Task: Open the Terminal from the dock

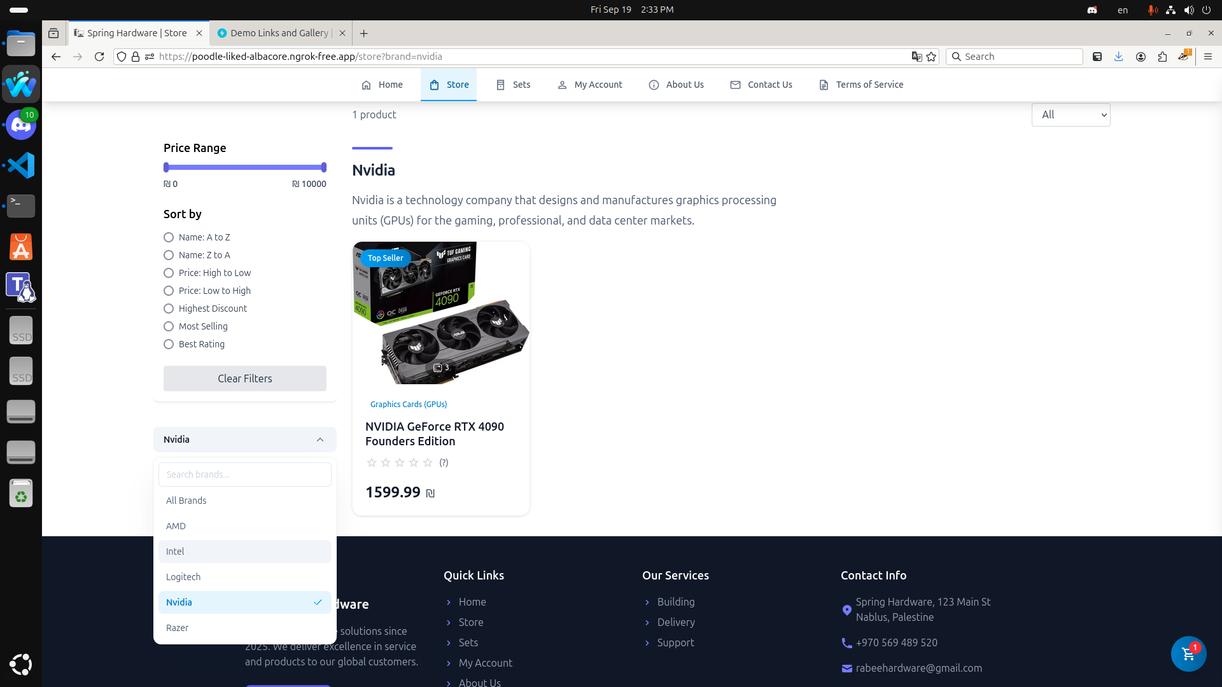Action: (x=21, y=206)
